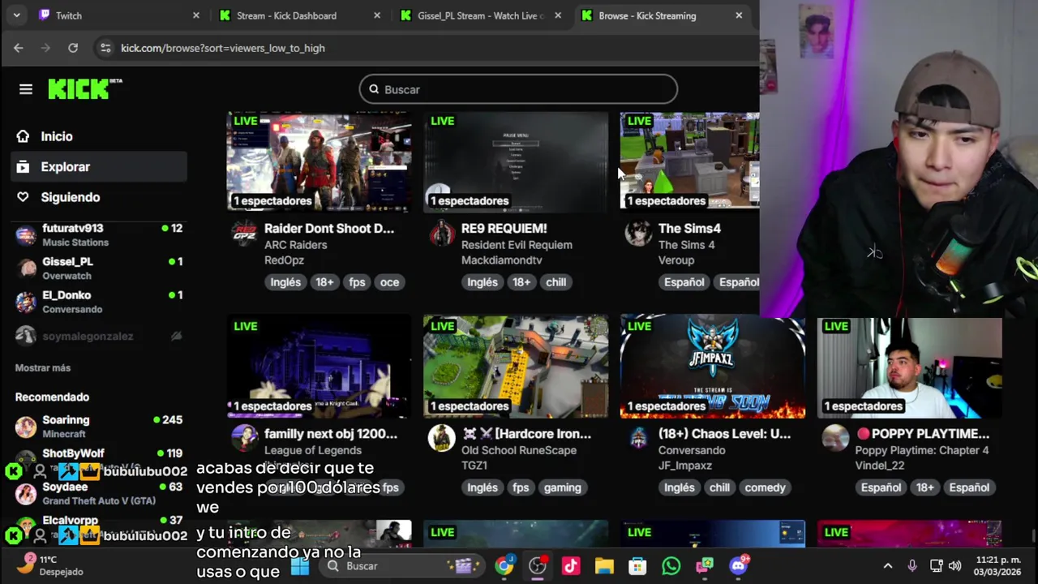1038x584 pixels.
Task: Open File Explorer from the taskbar
Action: point(604,565)
